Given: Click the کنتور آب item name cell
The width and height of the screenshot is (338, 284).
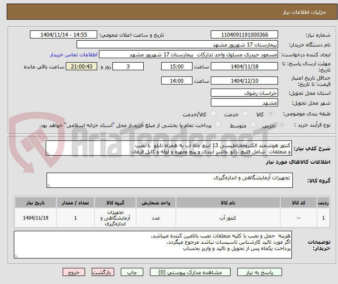Looking at the screenshot, I should (x=228, y=218).
